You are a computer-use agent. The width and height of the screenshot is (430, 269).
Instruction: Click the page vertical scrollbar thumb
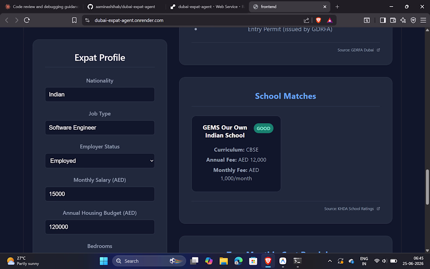[x=427, y=187]
